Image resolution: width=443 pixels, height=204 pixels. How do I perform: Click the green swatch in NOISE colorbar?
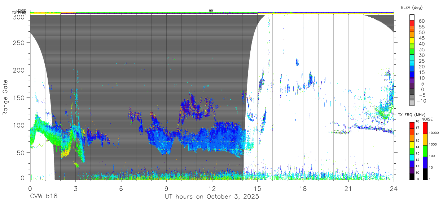point(425,151)
